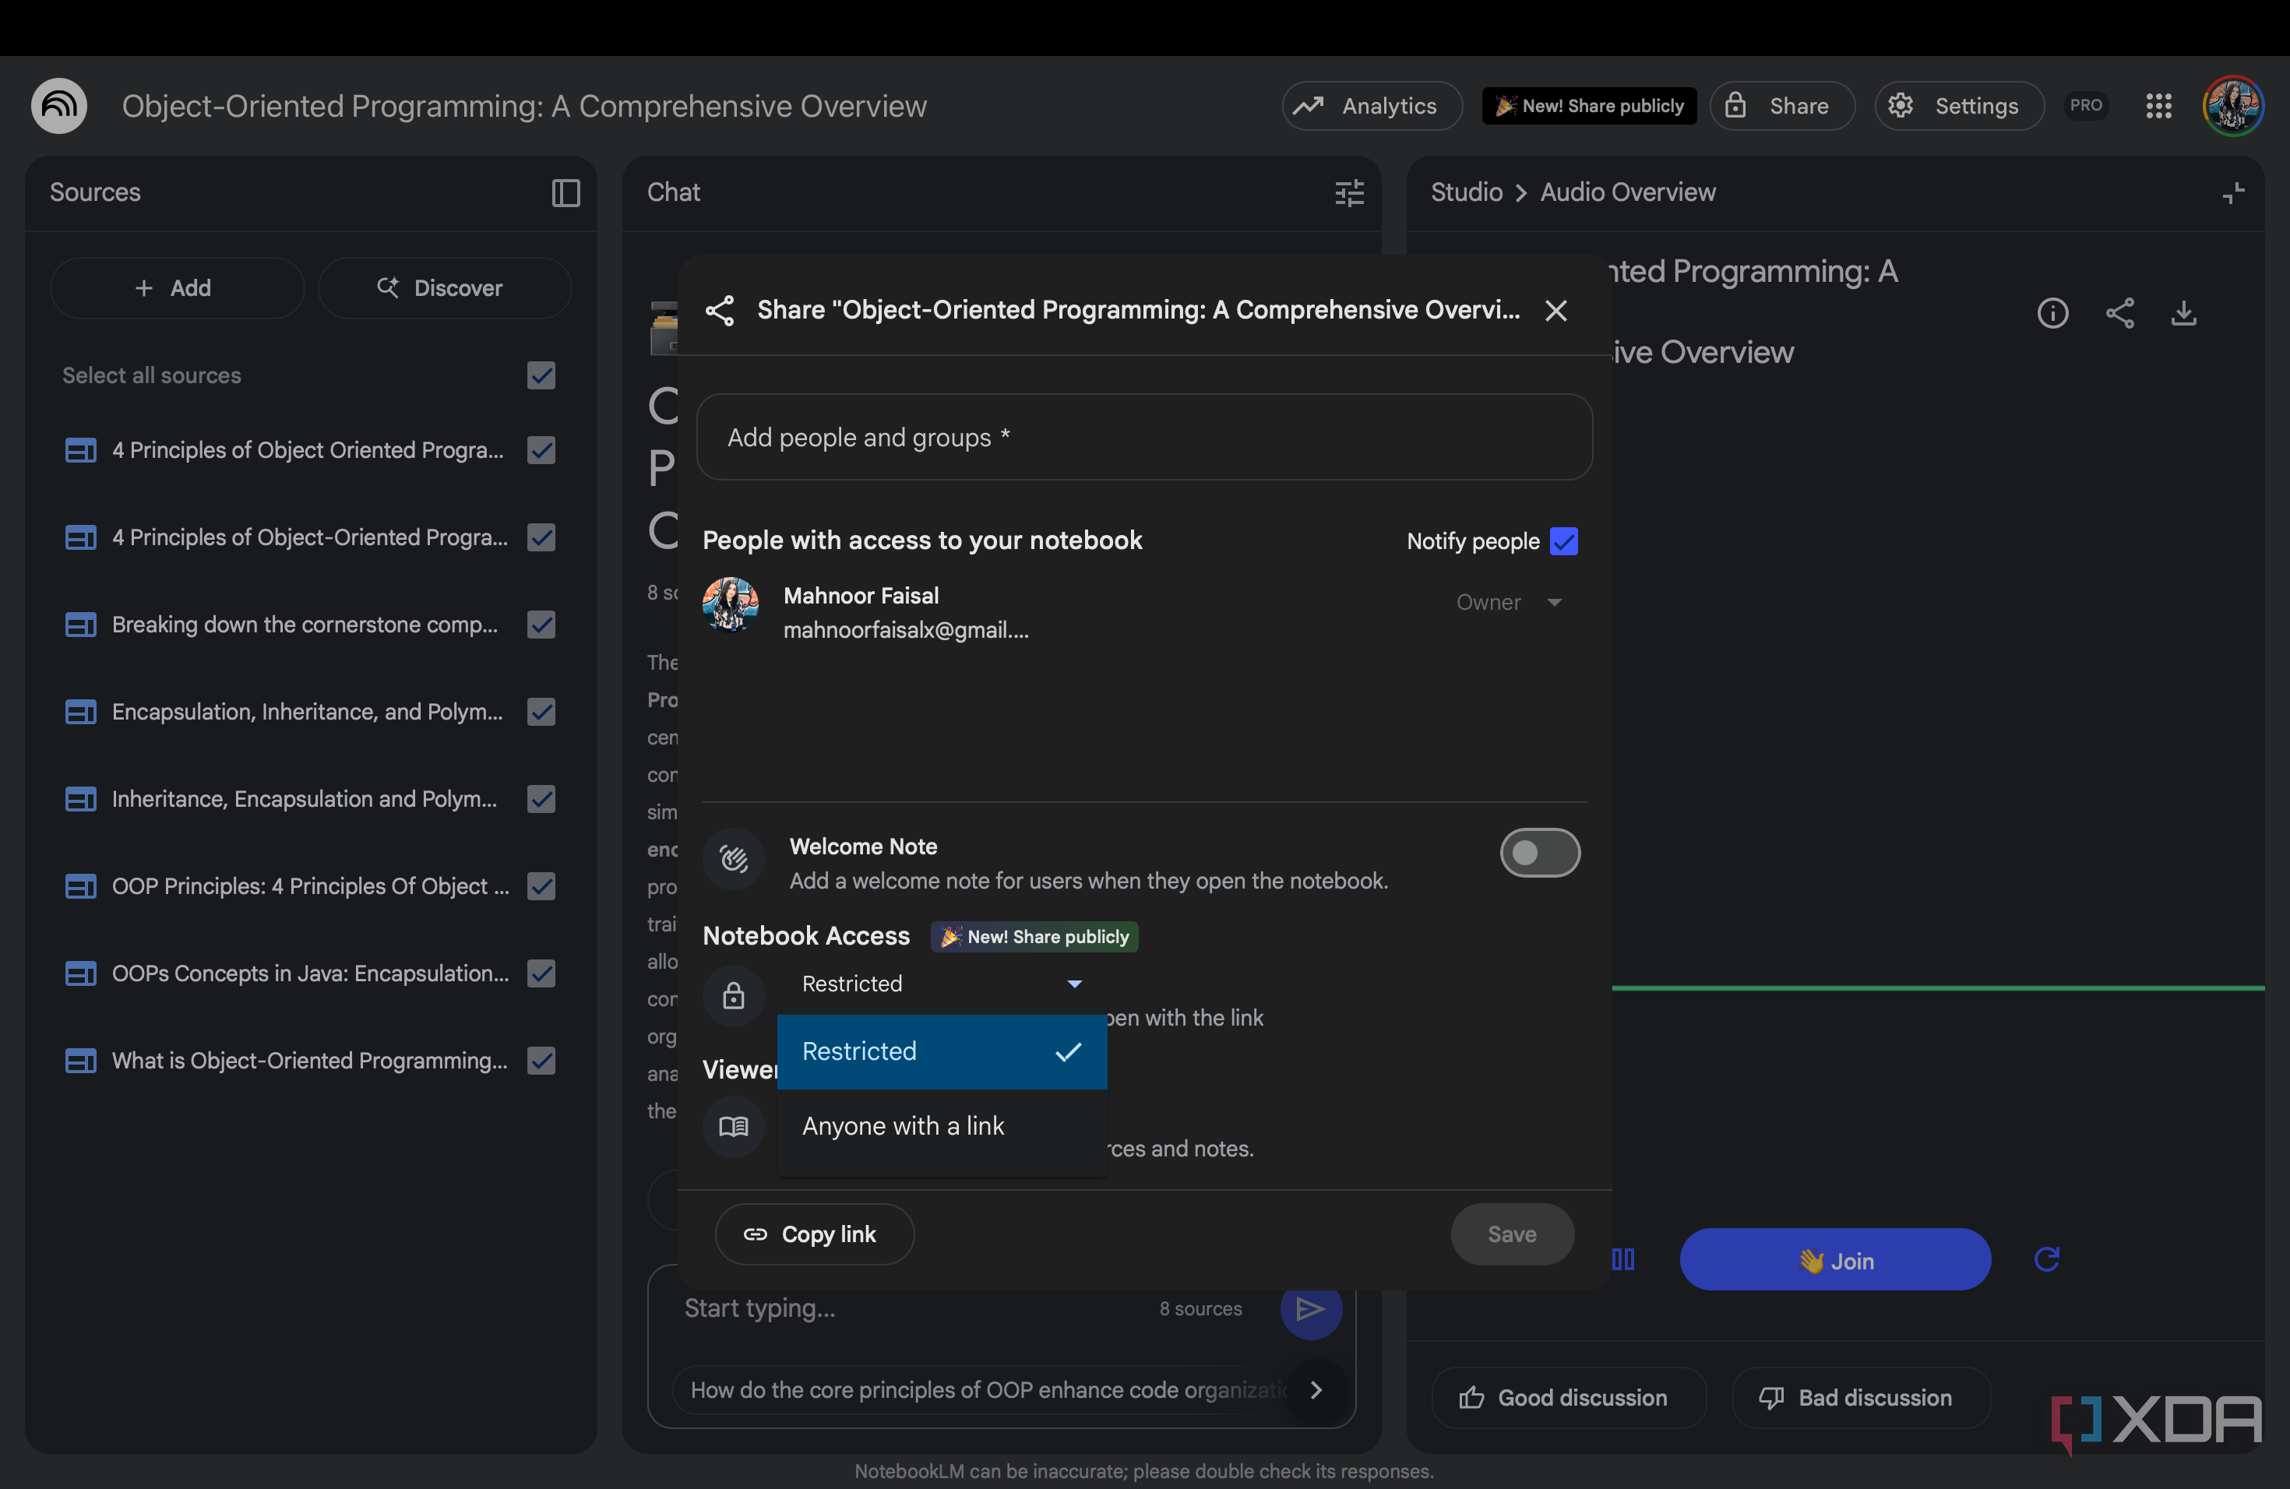
Task: Download the Audio Overview
Action: [x=2183, y=312]
